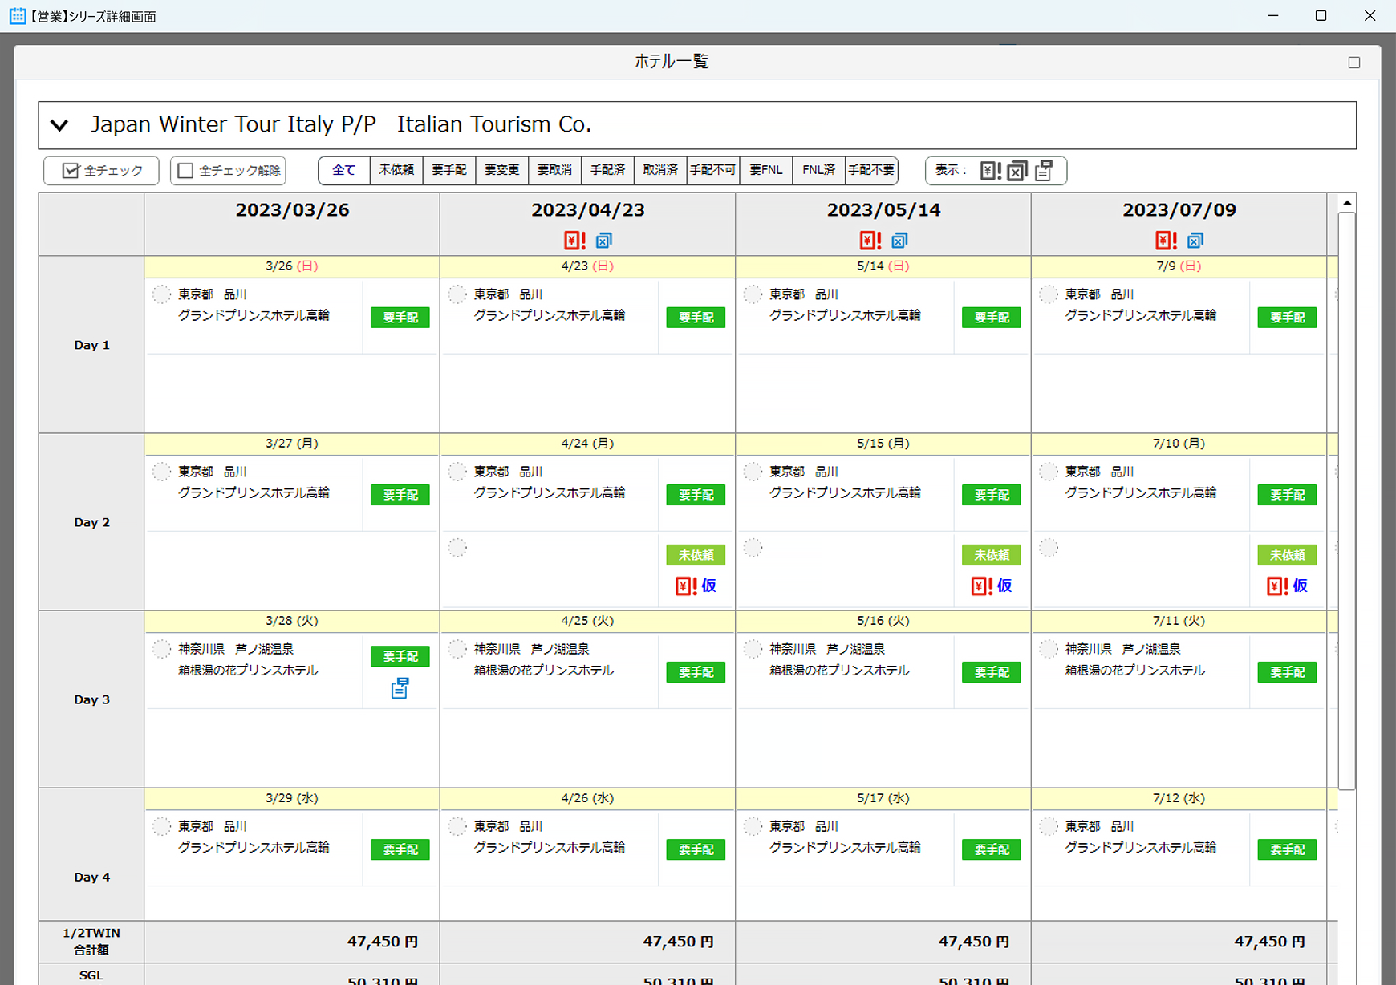The width and height of the screenshot is (1396, 985).
Task: Switch to the 要変更 filter tab
Action: pos(502,170)
